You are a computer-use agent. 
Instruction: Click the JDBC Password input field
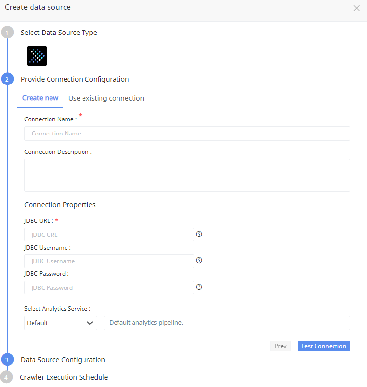tap(109, 287)
